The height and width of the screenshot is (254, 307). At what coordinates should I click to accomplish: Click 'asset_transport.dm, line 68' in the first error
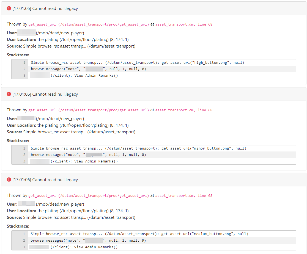click(184, 24)
